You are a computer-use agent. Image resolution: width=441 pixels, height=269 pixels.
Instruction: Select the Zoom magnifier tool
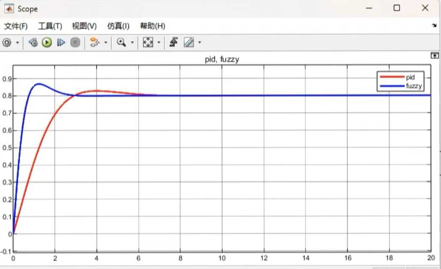point(122,42)
